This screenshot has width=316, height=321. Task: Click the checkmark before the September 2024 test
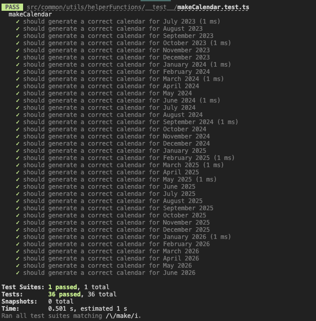[x=18, y=122]
